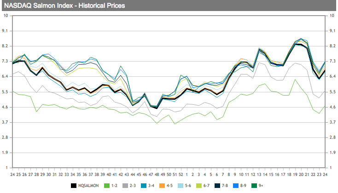The width and height of the screenshot is (338, 193).
Task: Click the left axis value 4.6
Action: click(x=5, y=107)
